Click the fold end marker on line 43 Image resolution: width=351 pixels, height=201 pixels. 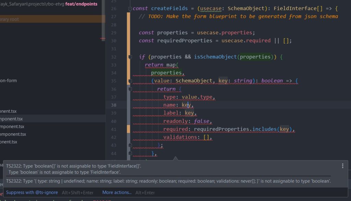coord(130,146)
